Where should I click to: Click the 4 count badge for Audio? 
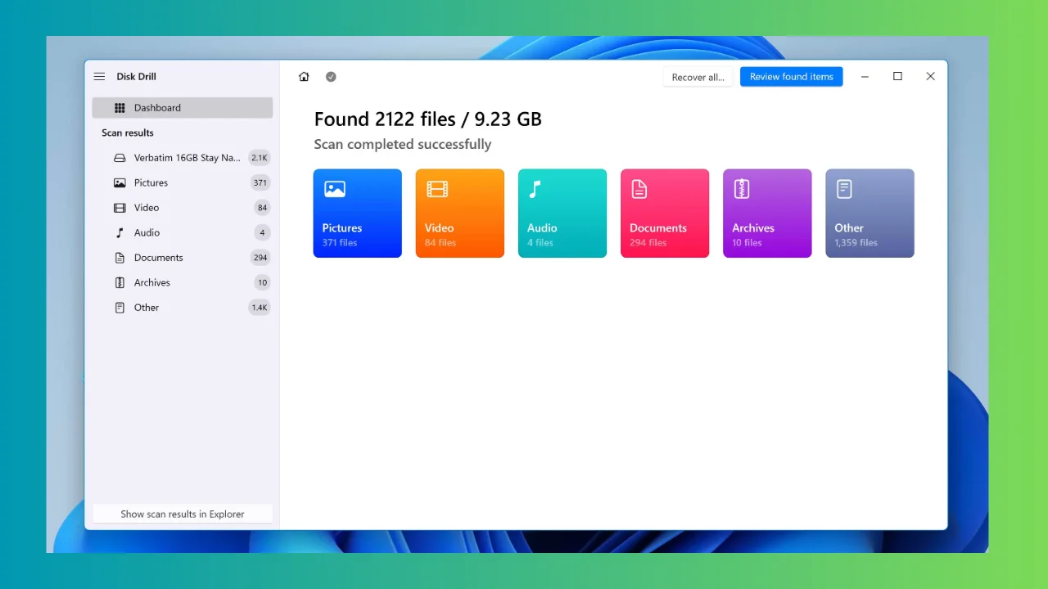[262, 233]
